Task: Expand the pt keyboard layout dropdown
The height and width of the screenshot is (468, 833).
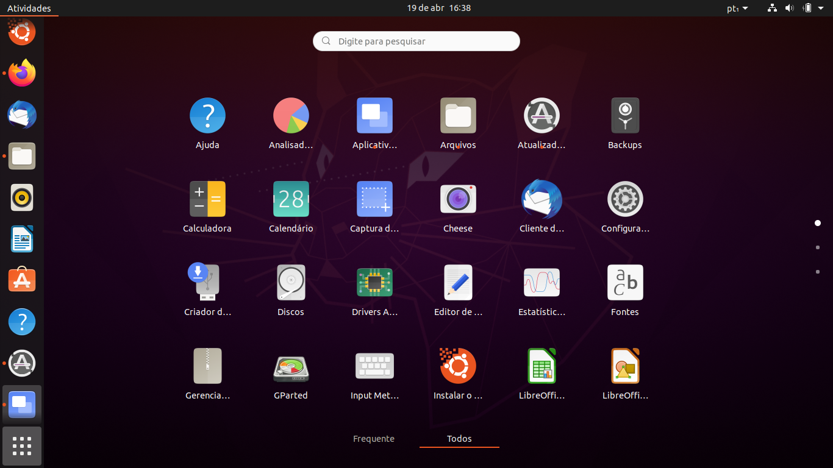Action: point(737,8)
